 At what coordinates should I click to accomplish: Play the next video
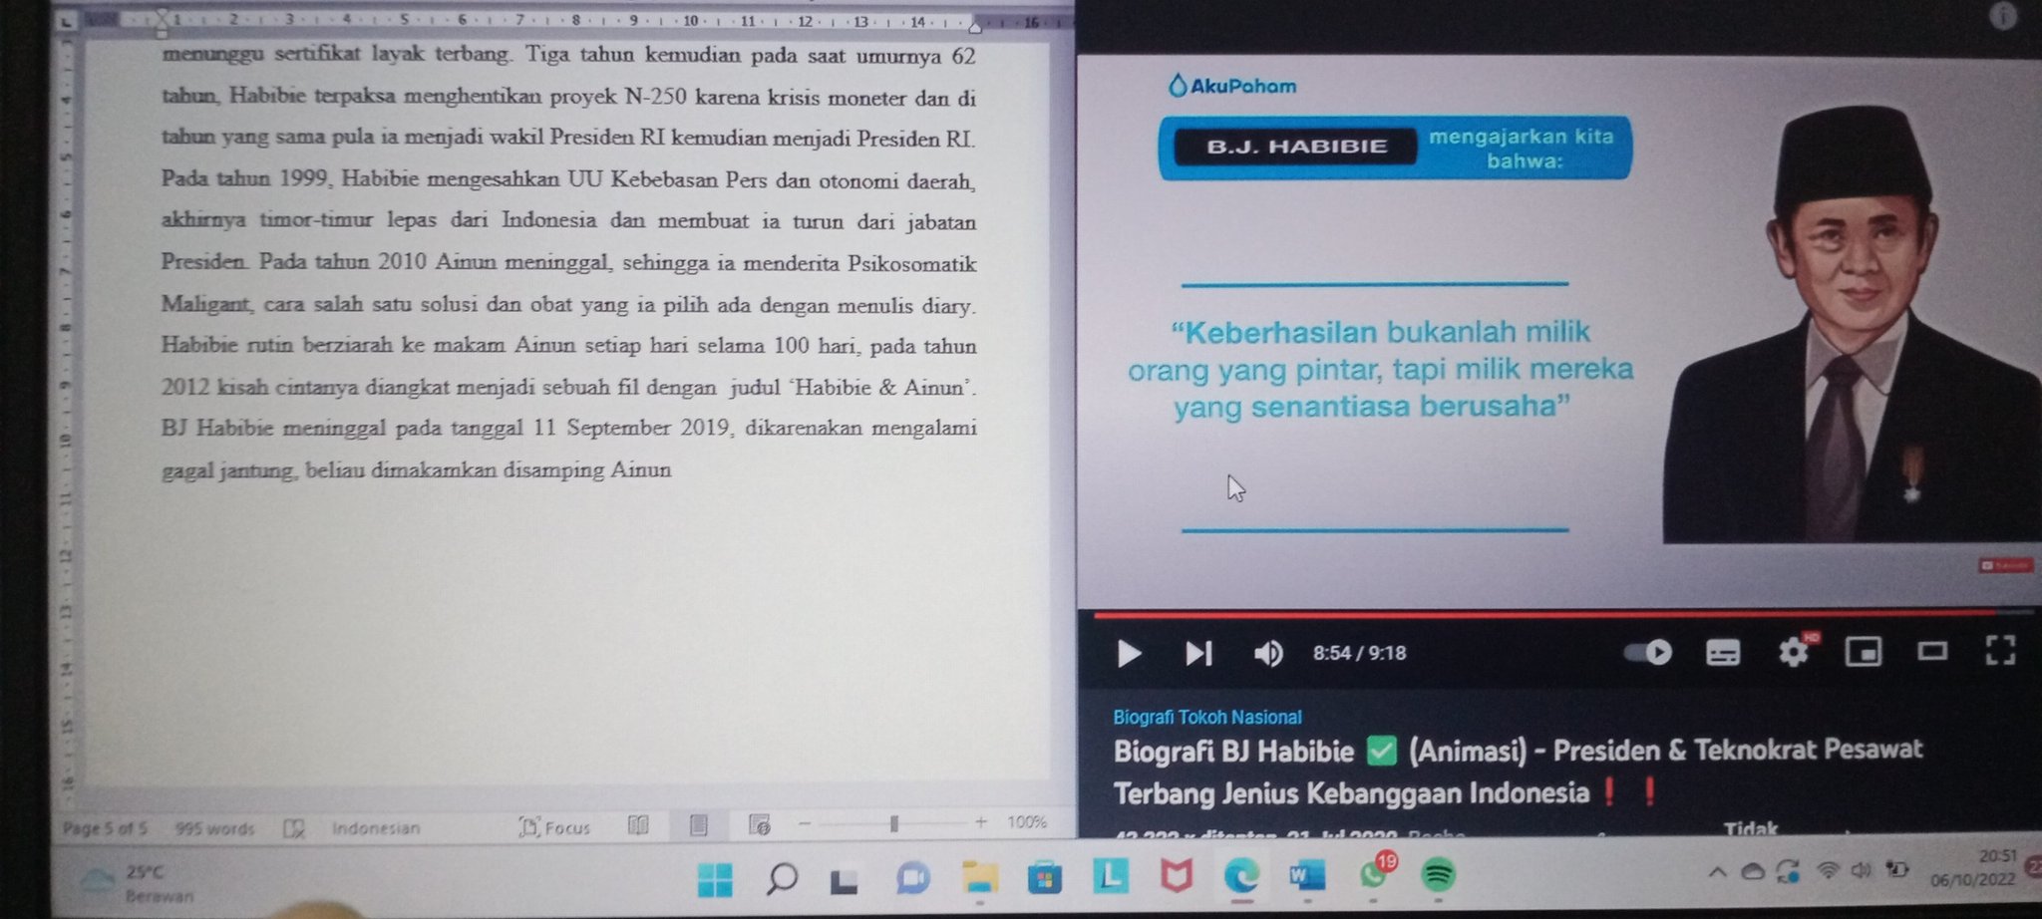1197,653
